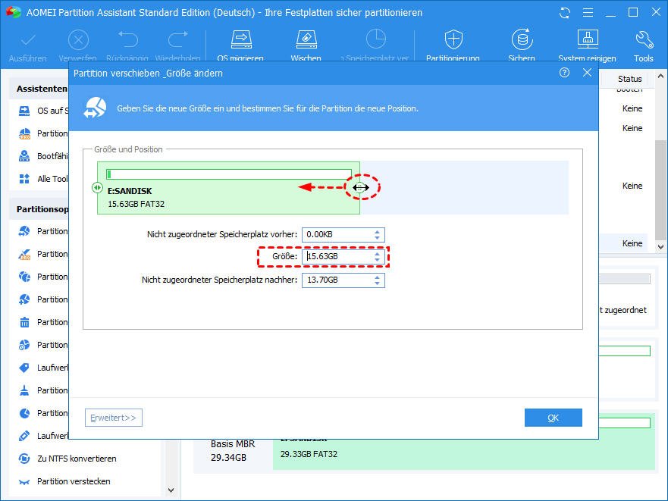Select Zu NTFS konvertieren in sidebar

tap(77, 459)
